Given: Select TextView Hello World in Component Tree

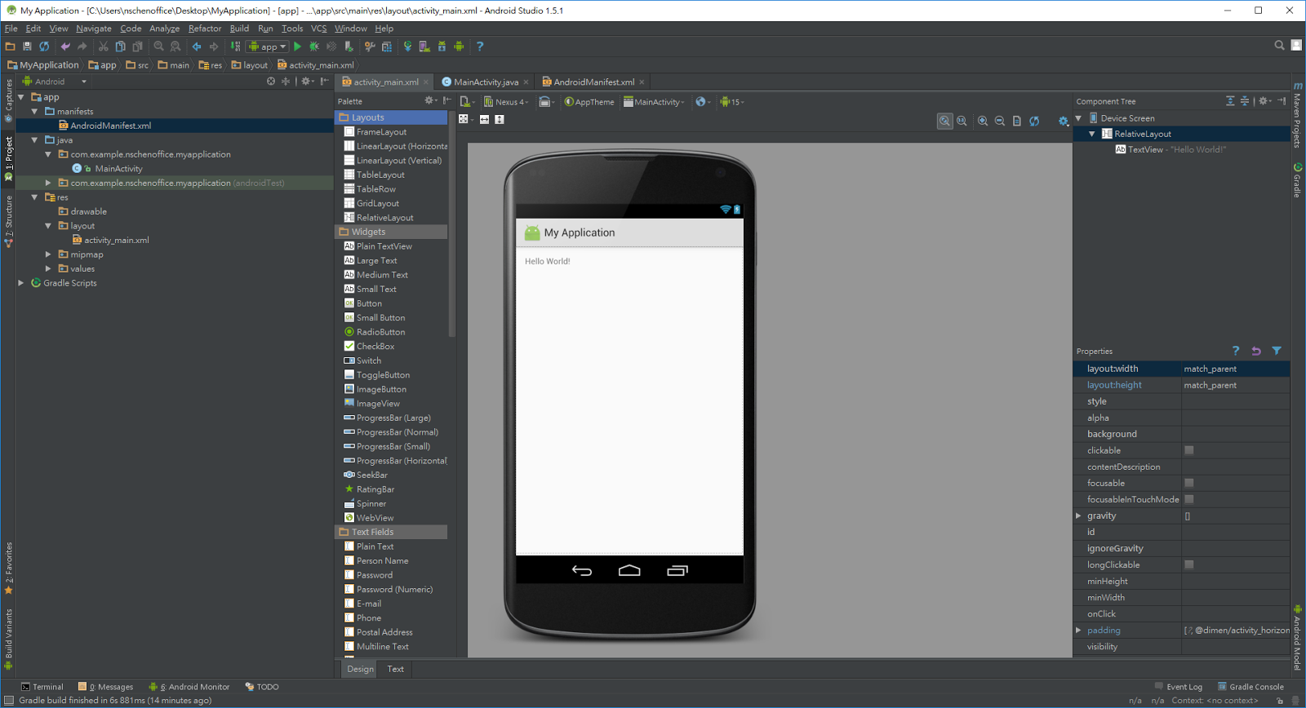Looking at the screenshot, I should (1171, 149).
